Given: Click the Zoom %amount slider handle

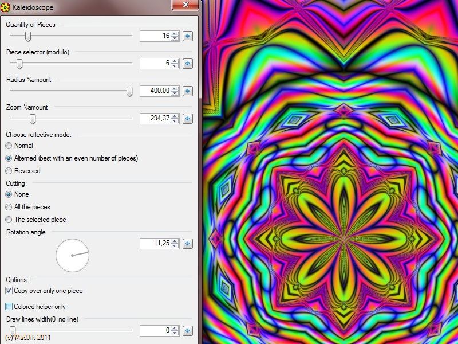Looking at the screenshot, I should tap(33, 119).
